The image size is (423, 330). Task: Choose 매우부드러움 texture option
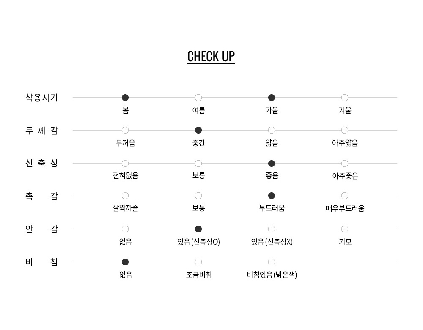point(345,196)
